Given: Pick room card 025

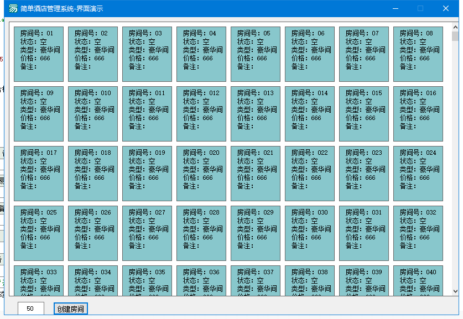Looking at the screenshot, I should [x=39, y=233].
